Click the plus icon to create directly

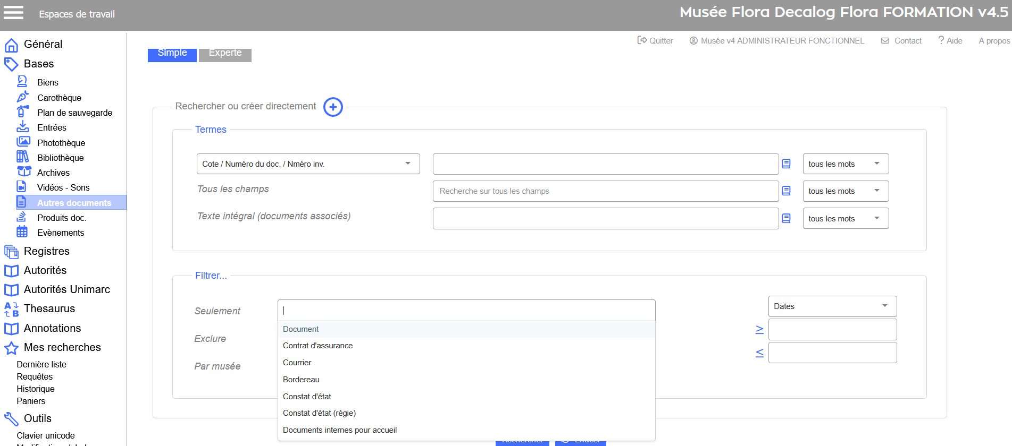(x=333, y=107)
